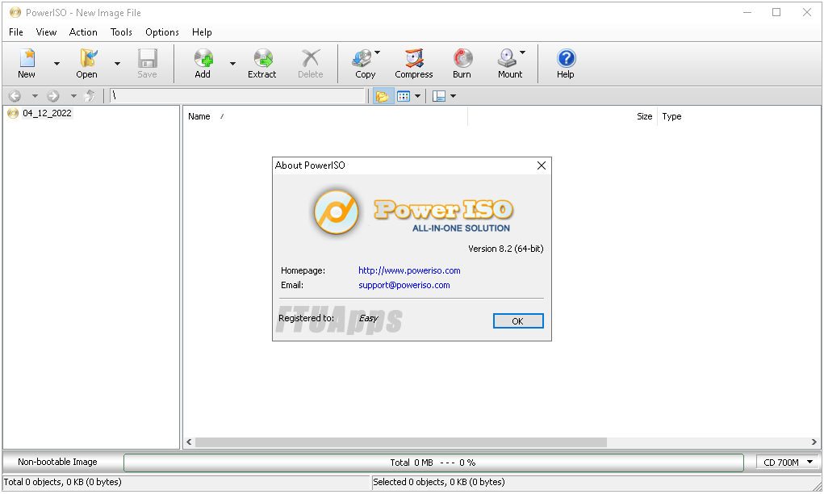Open the pane layout dropdown arrow
Image resolution: width=824 pixels, height=494 pixels.
[x=453, y=96]
